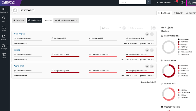The image size is (196, 111).
Task: Switch to the Security tab
Action: (x=178, y=13)
